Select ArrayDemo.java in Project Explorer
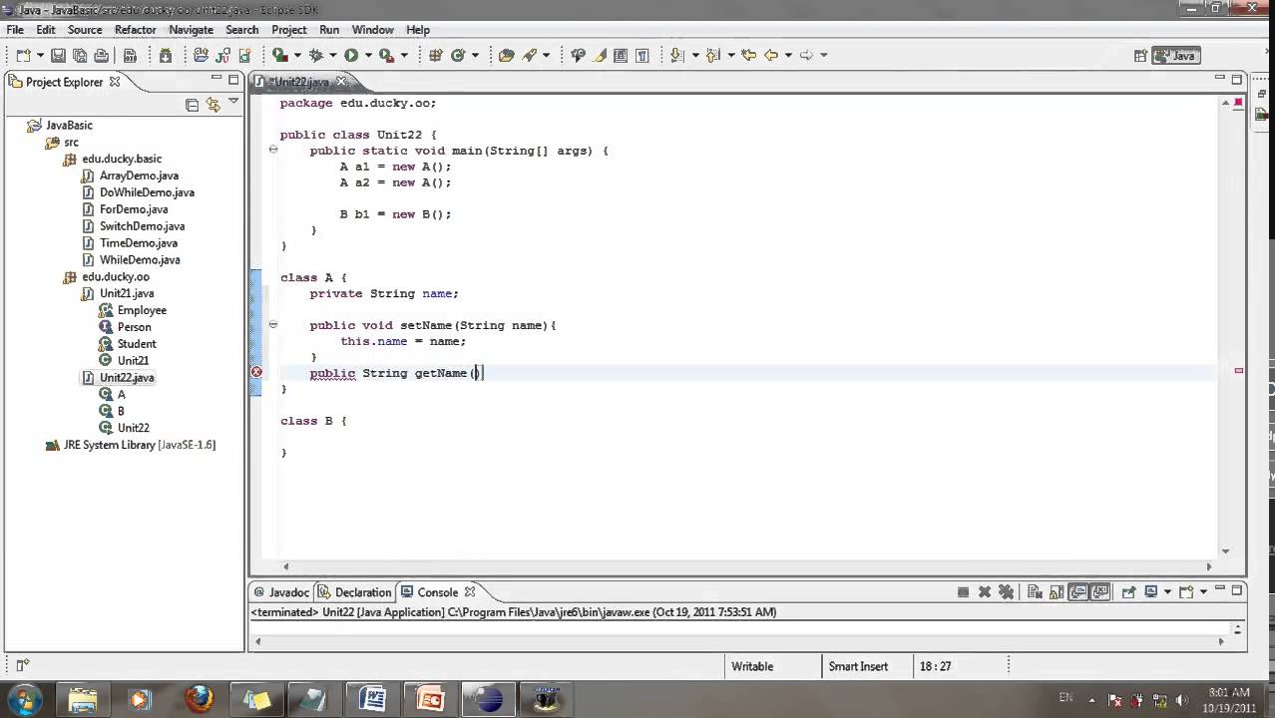 [x=139, y=176]
